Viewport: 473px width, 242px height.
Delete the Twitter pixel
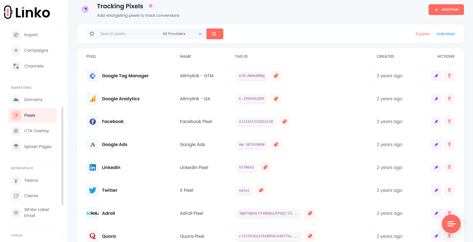tap(449, 190)
